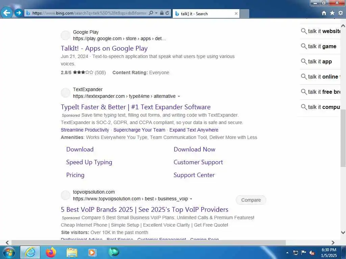Click vertical scrollbar up arrow

(x=343, y=26)
